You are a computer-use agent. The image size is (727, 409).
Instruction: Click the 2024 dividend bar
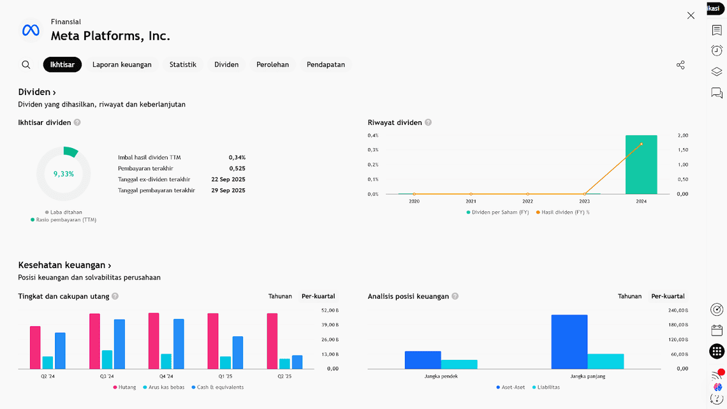pos(641,165)
